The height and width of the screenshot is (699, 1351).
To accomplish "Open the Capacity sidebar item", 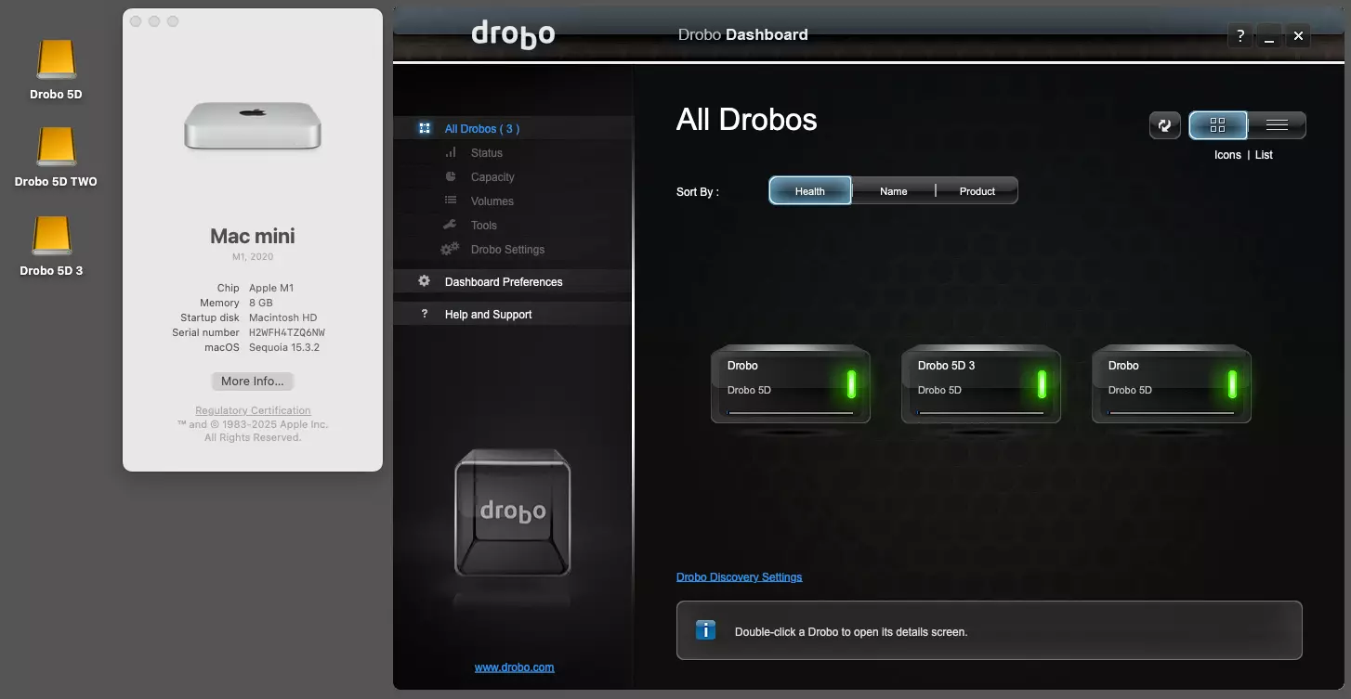I will [x=492, y=177].
